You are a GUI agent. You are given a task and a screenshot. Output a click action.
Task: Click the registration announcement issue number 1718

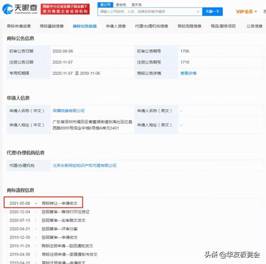185,62
